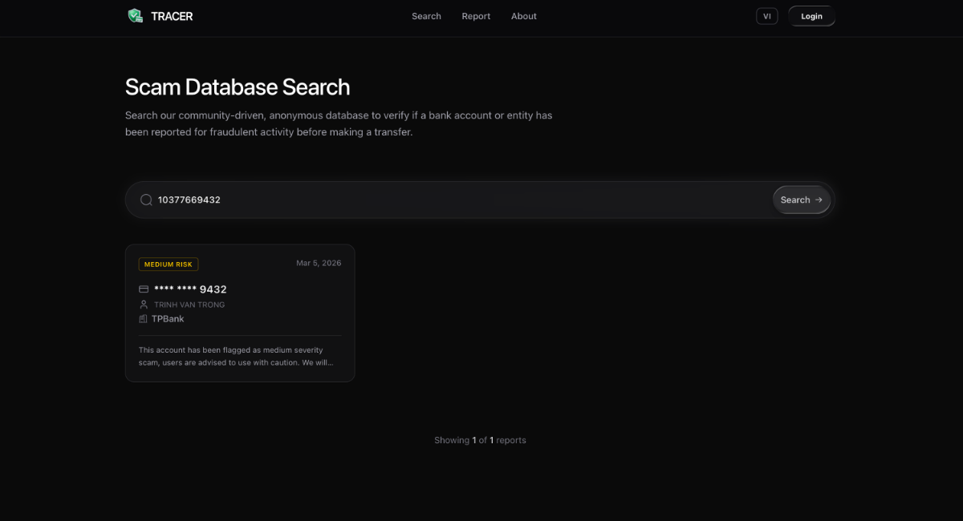Select the MEDIUM RISK badge on the report
The image size is (963, 521).
(x=169, y=265)
